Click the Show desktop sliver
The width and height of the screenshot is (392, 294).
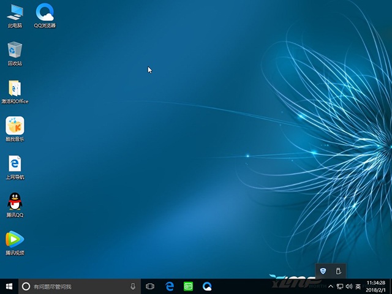[x=390, y=287]
